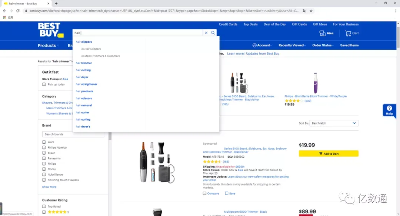The image size is (400, 216).
Task: Click Add to Cart button
Action: click(x=329, y=153)
